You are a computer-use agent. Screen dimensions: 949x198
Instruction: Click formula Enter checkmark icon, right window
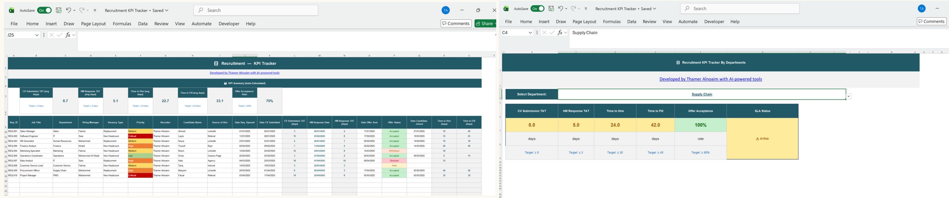coord(552,33)
